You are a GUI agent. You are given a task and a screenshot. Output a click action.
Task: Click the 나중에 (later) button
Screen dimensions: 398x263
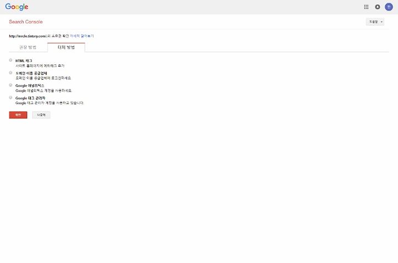click(41, 115)
